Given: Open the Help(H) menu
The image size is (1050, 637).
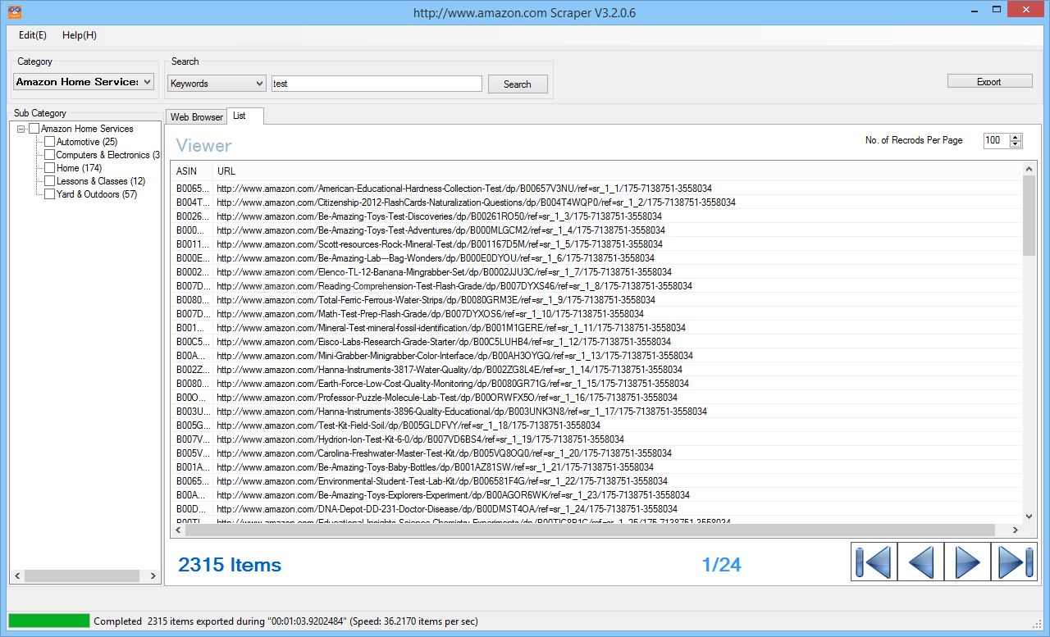Looking at the screenshot, I should pos(80,35).
